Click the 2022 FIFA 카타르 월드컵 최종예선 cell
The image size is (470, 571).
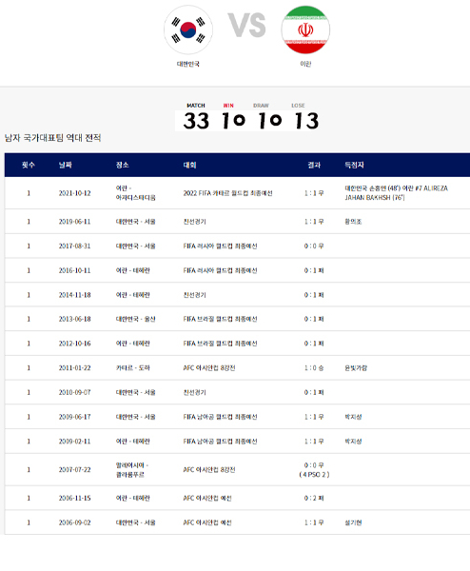coord(227,193)
